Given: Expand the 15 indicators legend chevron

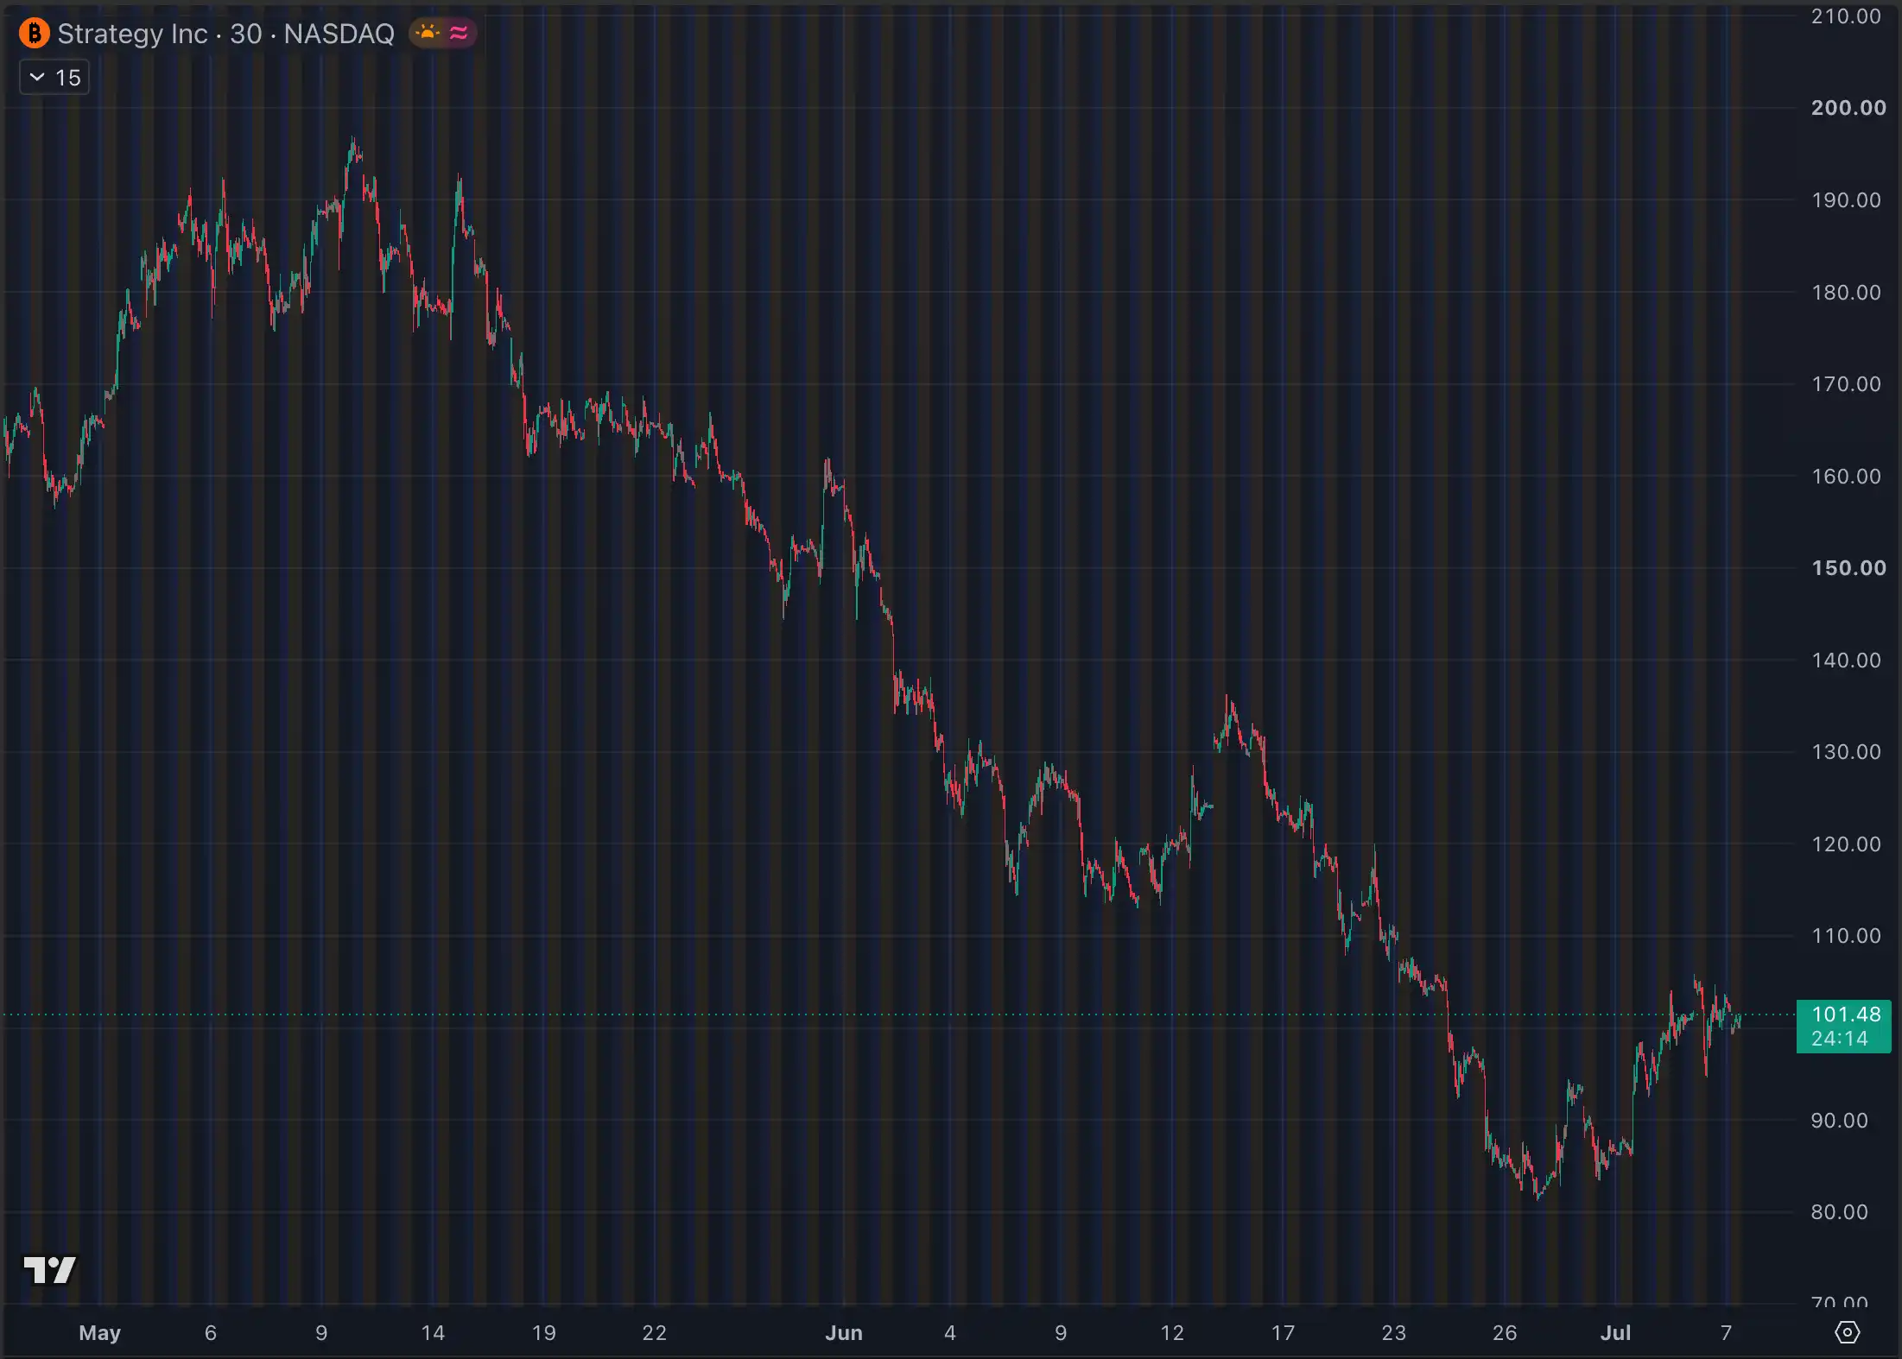Looking at the screenshot, I should pos(37,77).
